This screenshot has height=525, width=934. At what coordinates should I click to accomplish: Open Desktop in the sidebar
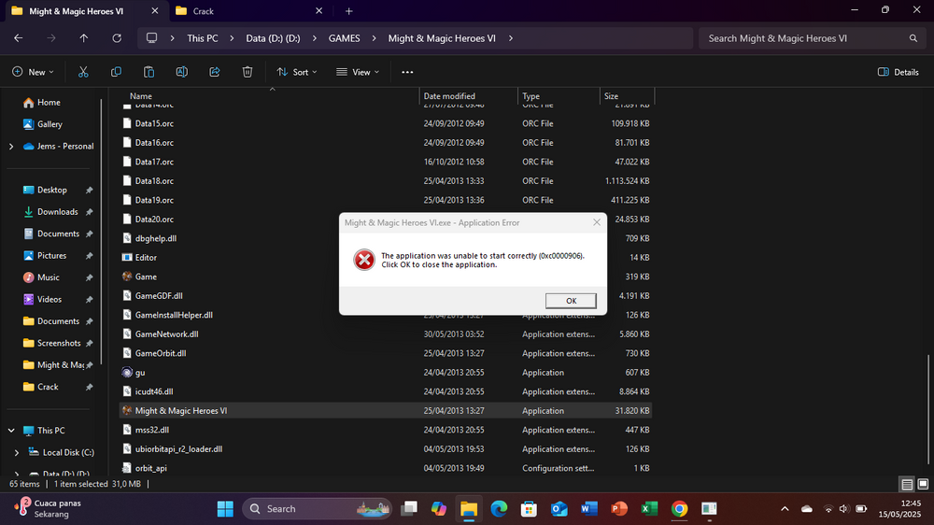tap(51, 190)
